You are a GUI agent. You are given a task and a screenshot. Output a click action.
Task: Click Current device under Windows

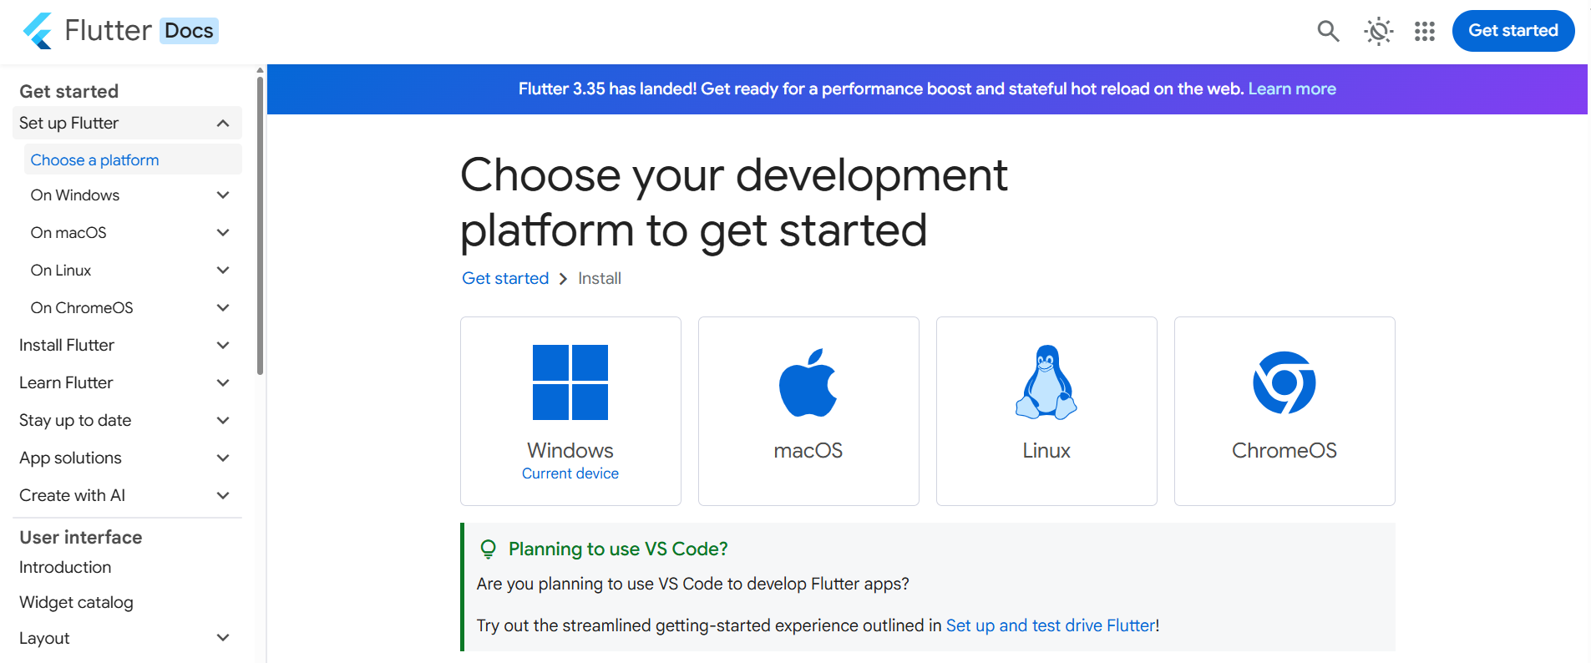[570, 473]
